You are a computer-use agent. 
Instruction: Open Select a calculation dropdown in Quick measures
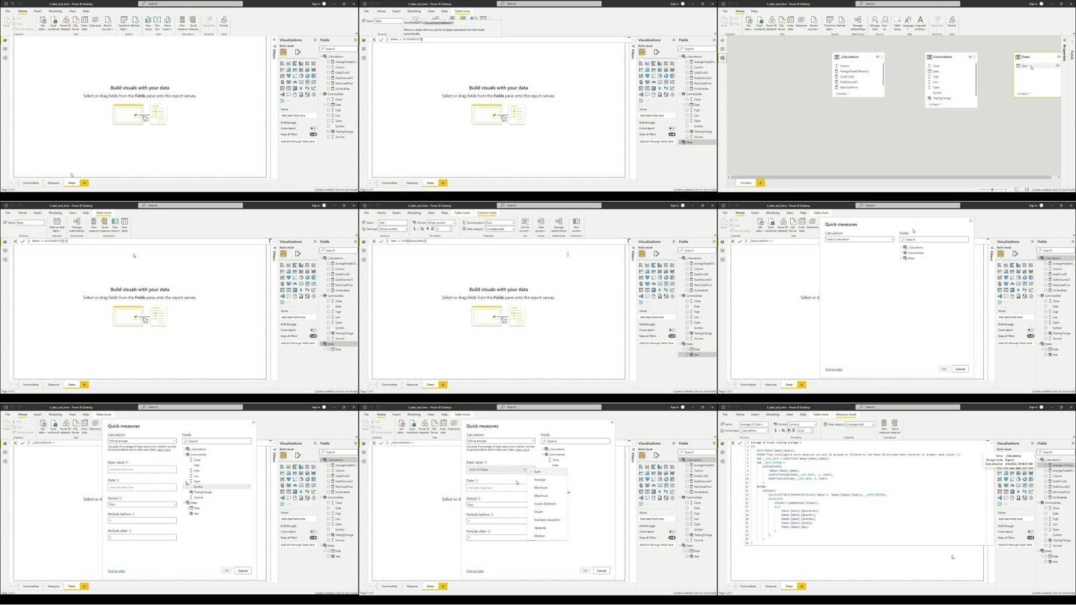pyautogui.click(x=859, y=239)
